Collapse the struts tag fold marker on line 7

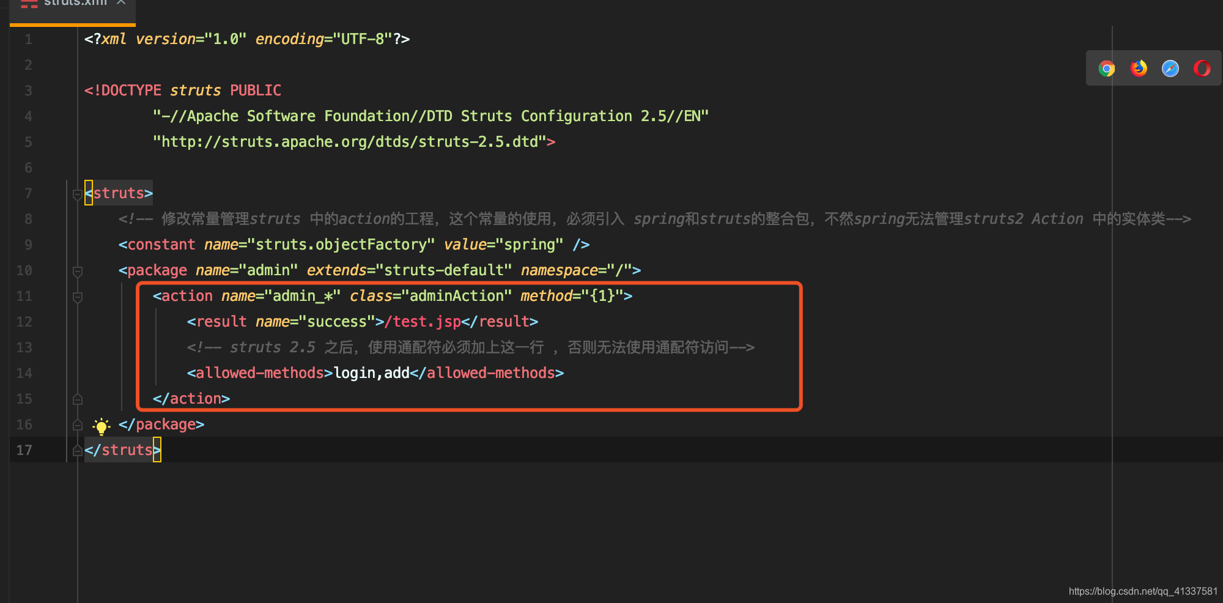78,194
